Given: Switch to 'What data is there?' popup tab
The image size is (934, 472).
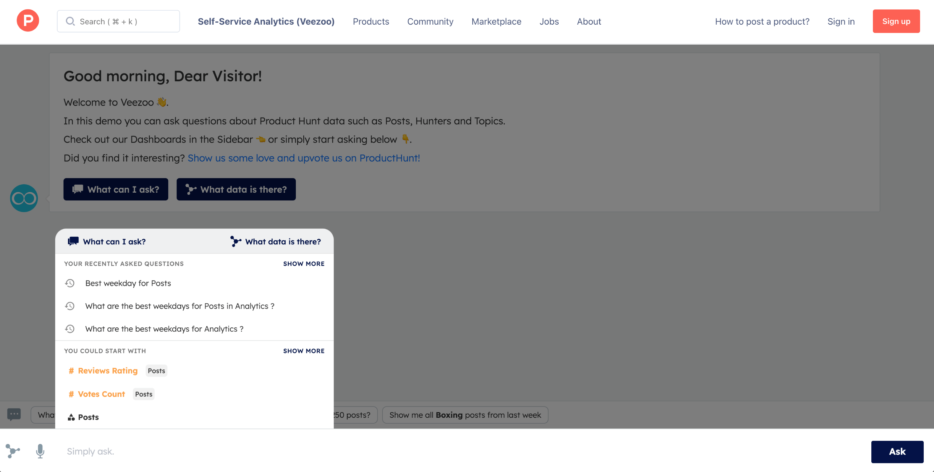Looking at the screenshot, I should coord(276,241).
